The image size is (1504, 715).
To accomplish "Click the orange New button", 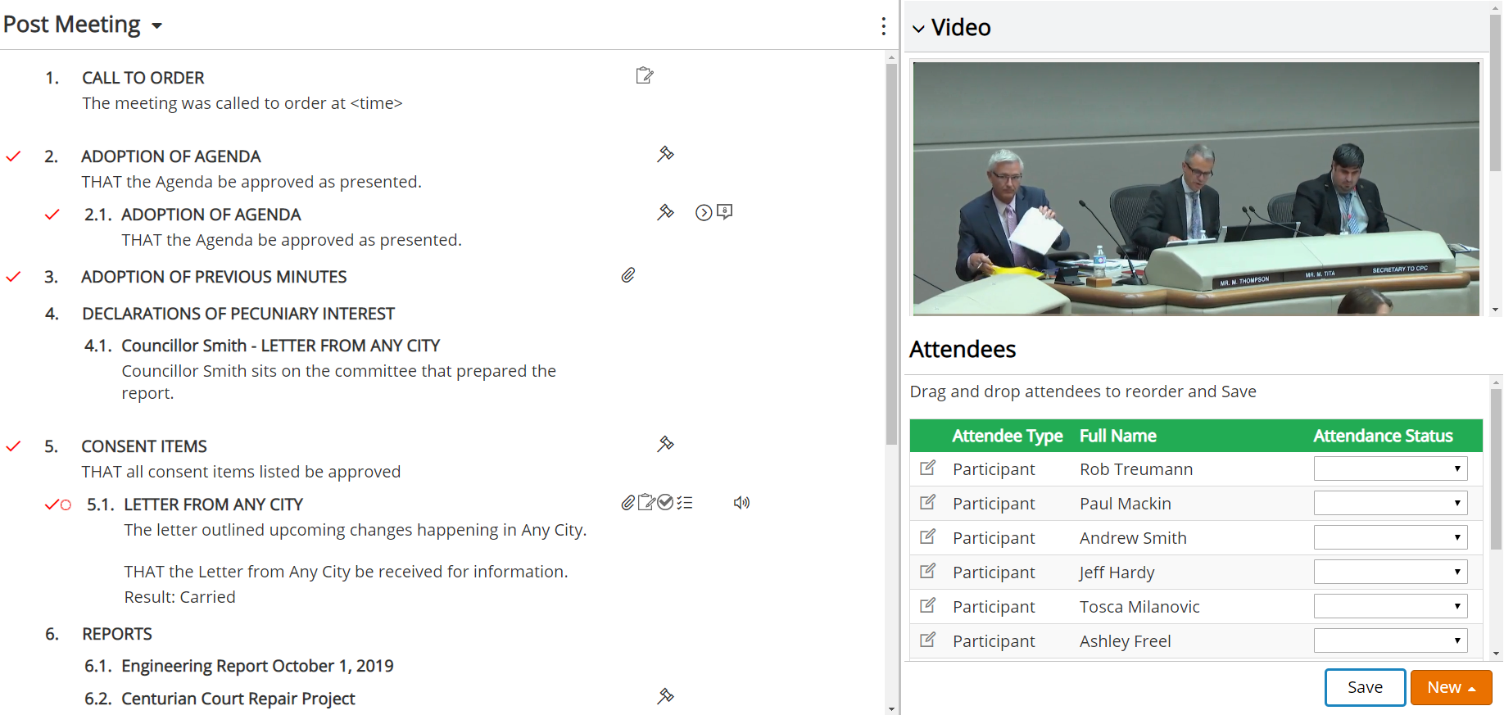I will coord(1451,687).
